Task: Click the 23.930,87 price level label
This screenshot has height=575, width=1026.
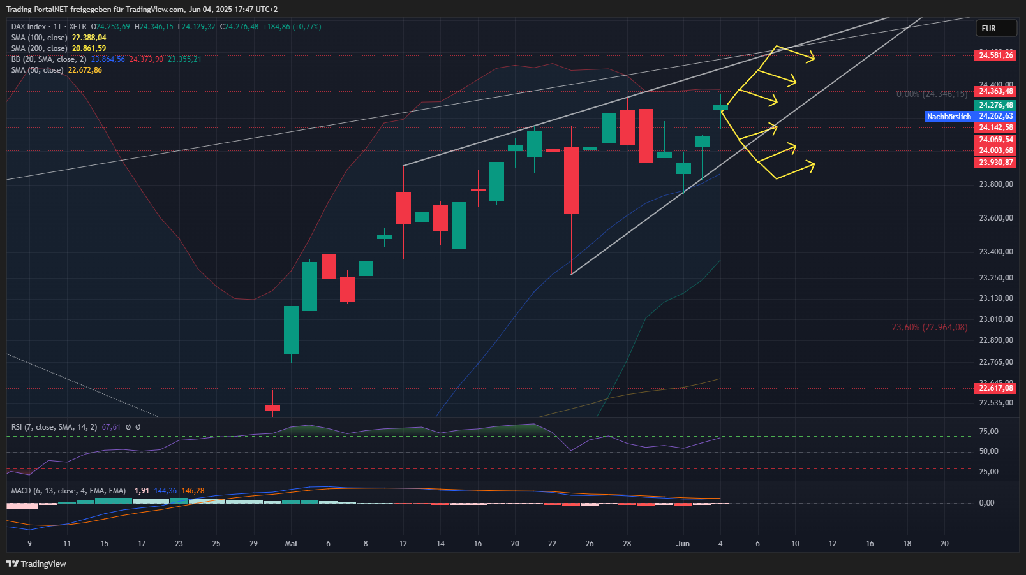Action: click(x=995, y=163)
